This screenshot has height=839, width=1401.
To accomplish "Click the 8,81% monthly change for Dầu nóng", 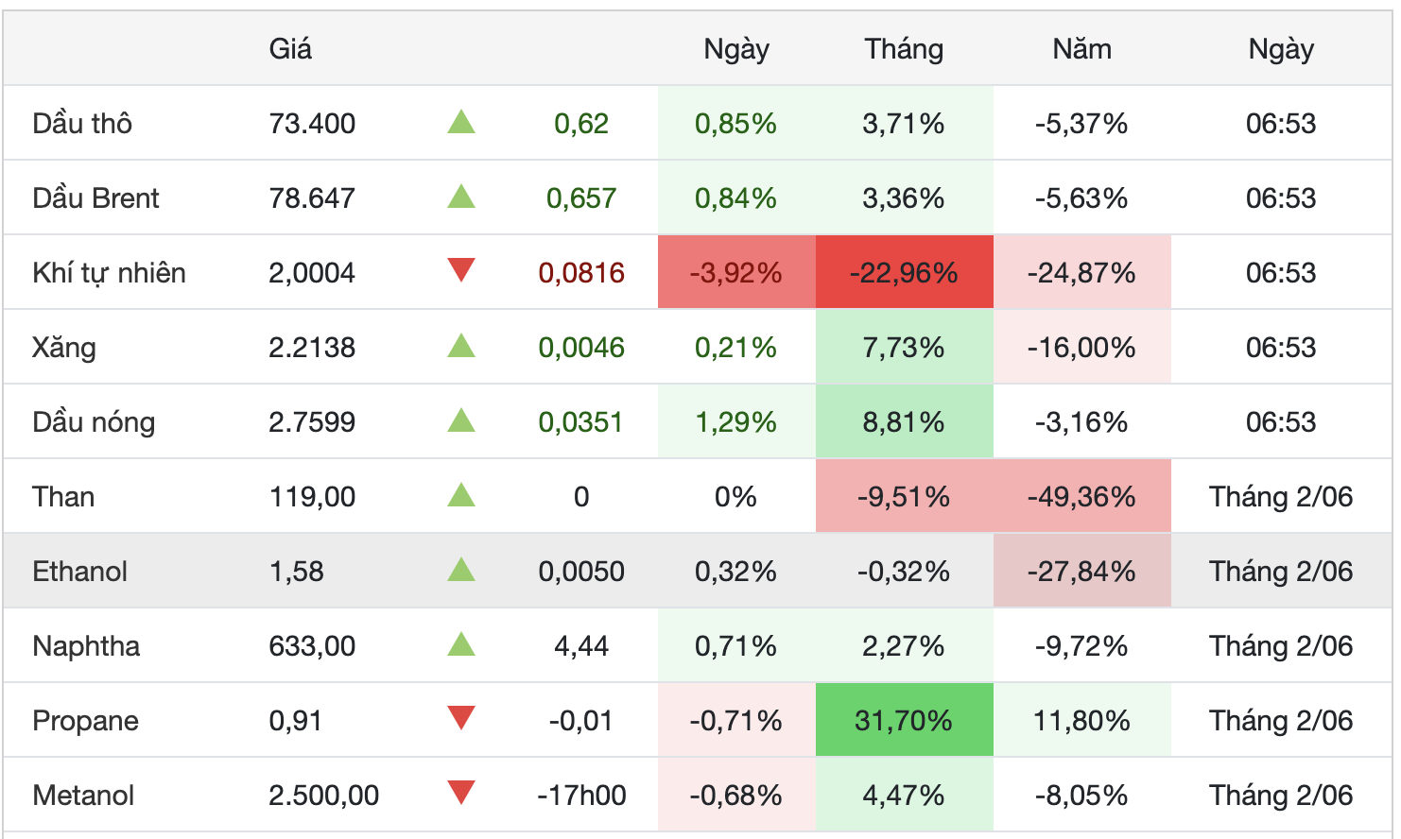I will click(904, 422).
